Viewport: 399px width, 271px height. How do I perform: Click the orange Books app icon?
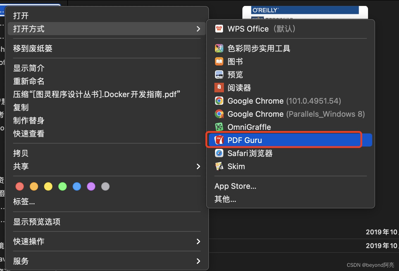pyautogui.click(x=219, y=61)
